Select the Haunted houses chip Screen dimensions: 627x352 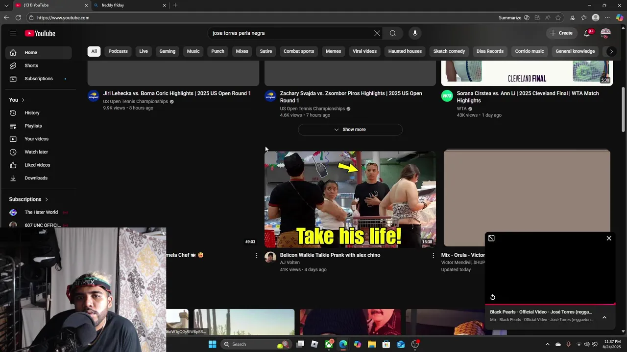click(405, 51)
